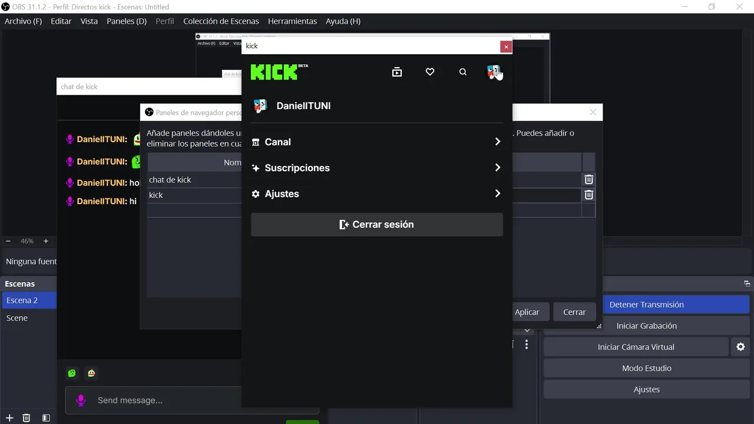Open the three-dot audio mixer menu
Screen dimensions: 754x424
[527, 344]
